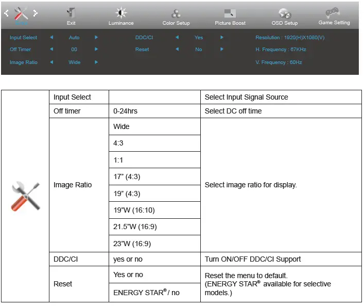Click the large screwdriver and wrench table icon
The height and width of the screenshot is (306, 364).
26,197
